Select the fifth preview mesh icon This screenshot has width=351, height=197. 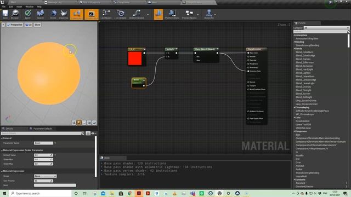(94, 123)
